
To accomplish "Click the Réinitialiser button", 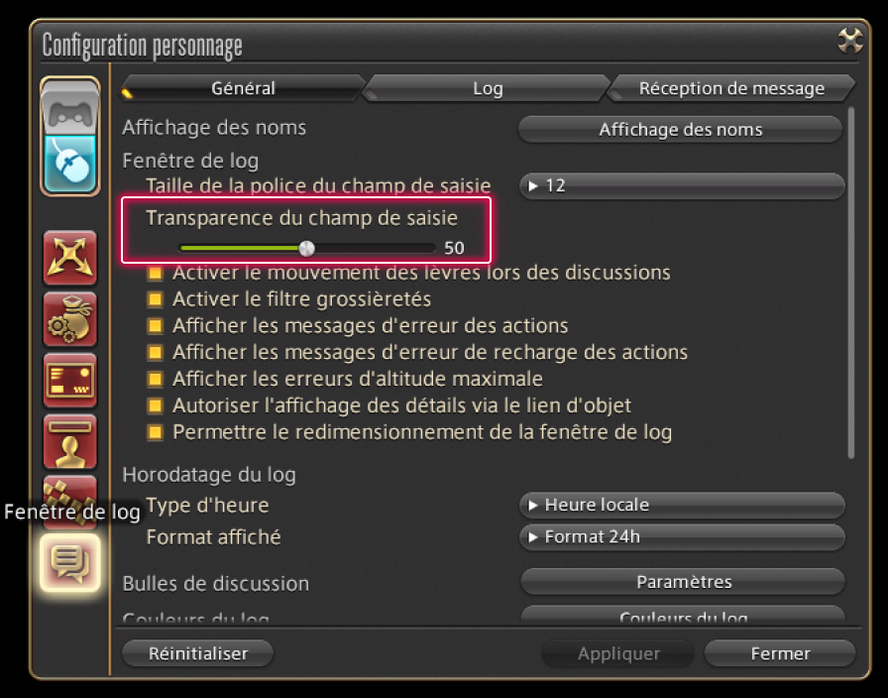I will (197, 653).
